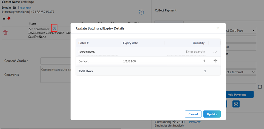Open the Select batch field
This screenshot has width=264, height=129.
click(x=98, y=52)
